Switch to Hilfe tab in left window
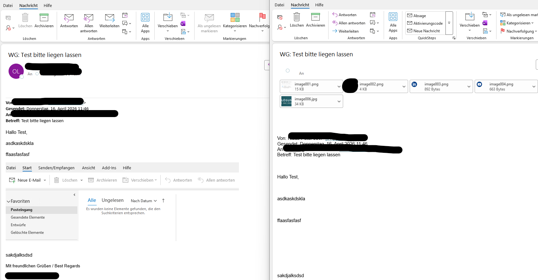The height and width of the screenshot is (280, 538). click(x=48, y=5)
